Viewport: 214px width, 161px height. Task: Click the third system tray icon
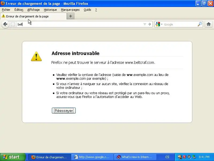pos(189,157)
